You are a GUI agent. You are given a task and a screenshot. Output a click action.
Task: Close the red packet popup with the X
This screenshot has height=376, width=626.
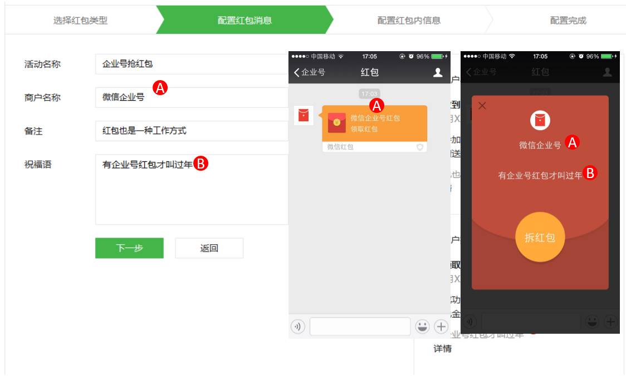click(x=482, y=106)
